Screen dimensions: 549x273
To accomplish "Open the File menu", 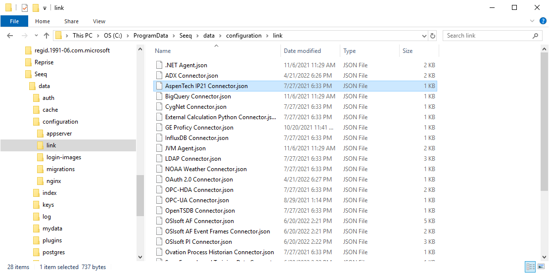I will [14, 21].
